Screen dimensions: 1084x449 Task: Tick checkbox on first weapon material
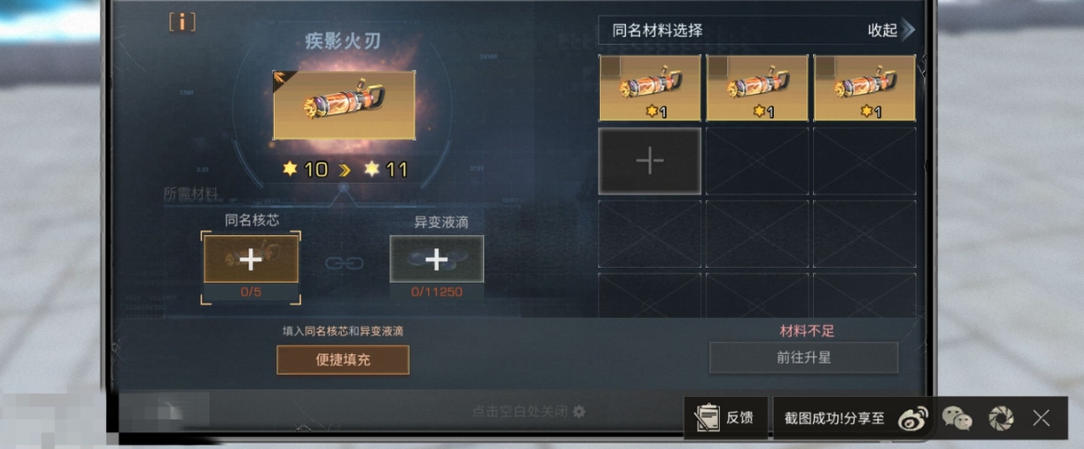[610, 65]
